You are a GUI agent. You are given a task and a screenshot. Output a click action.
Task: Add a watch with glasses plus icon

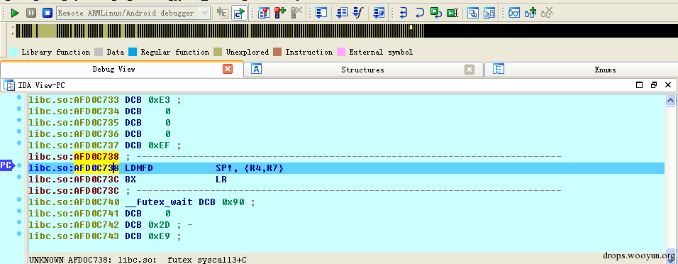530,13
